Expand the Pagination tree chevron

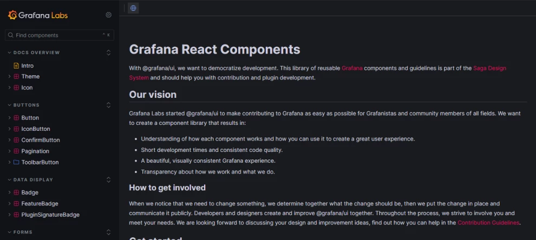tap(10, 151)
